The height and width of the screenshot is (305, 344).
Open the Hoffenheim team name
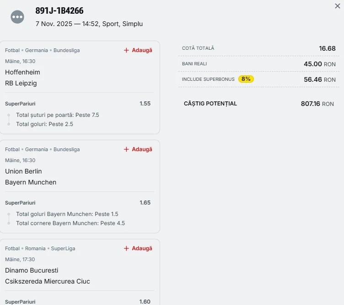(x=22, y=72)
